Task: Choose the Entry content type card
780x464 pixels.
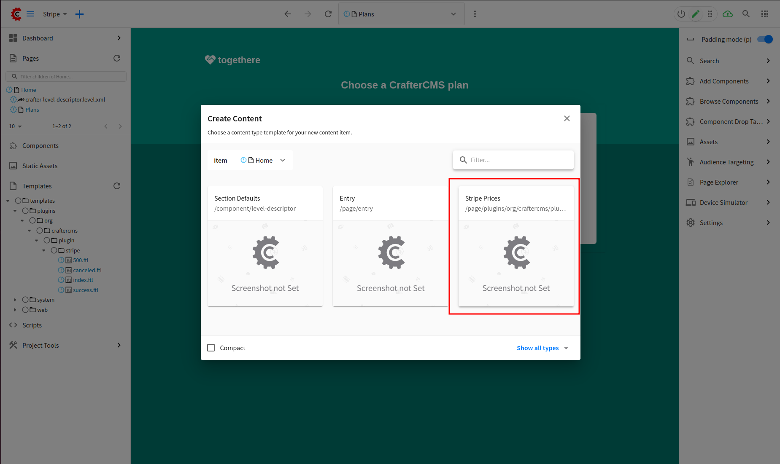Action: click(x=390, y=246)
